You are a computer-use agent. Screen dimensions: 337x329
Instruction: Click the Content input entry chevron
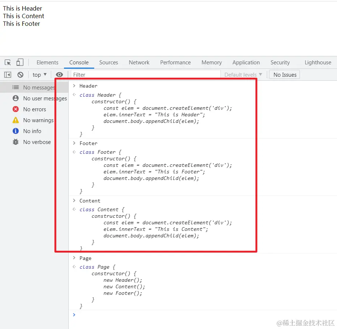(x=74, y=201)
